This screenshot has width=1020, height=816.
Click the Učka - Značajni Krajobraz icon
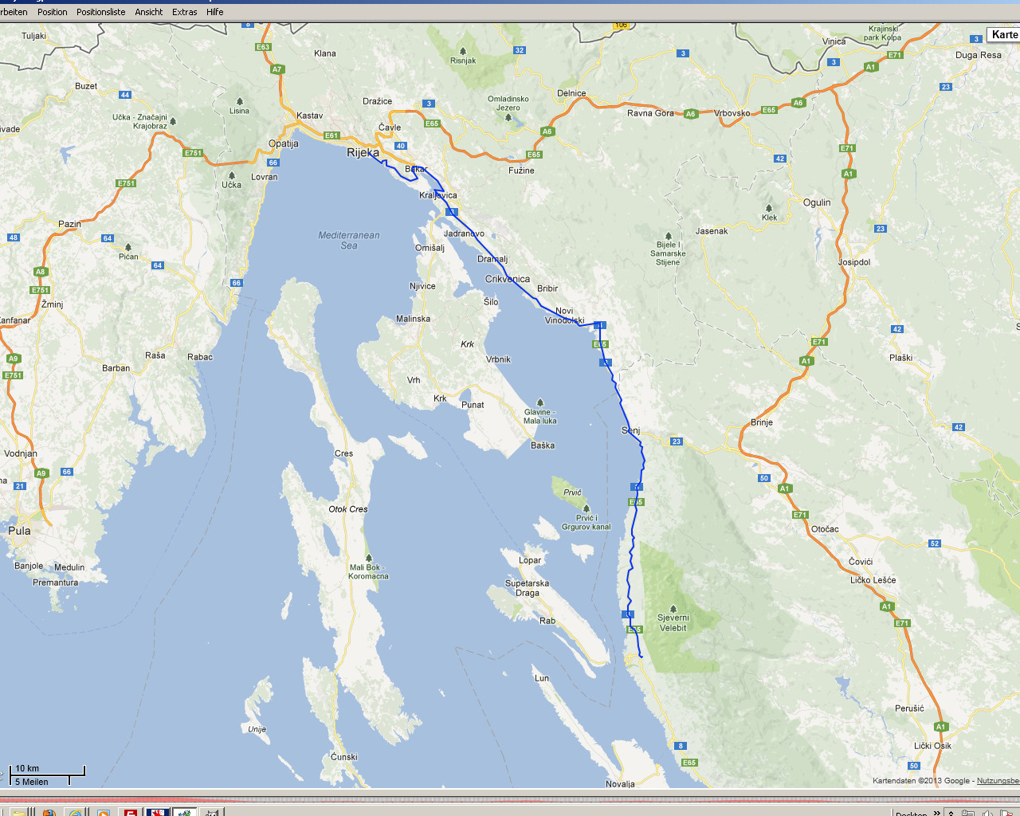pos(173,121)
